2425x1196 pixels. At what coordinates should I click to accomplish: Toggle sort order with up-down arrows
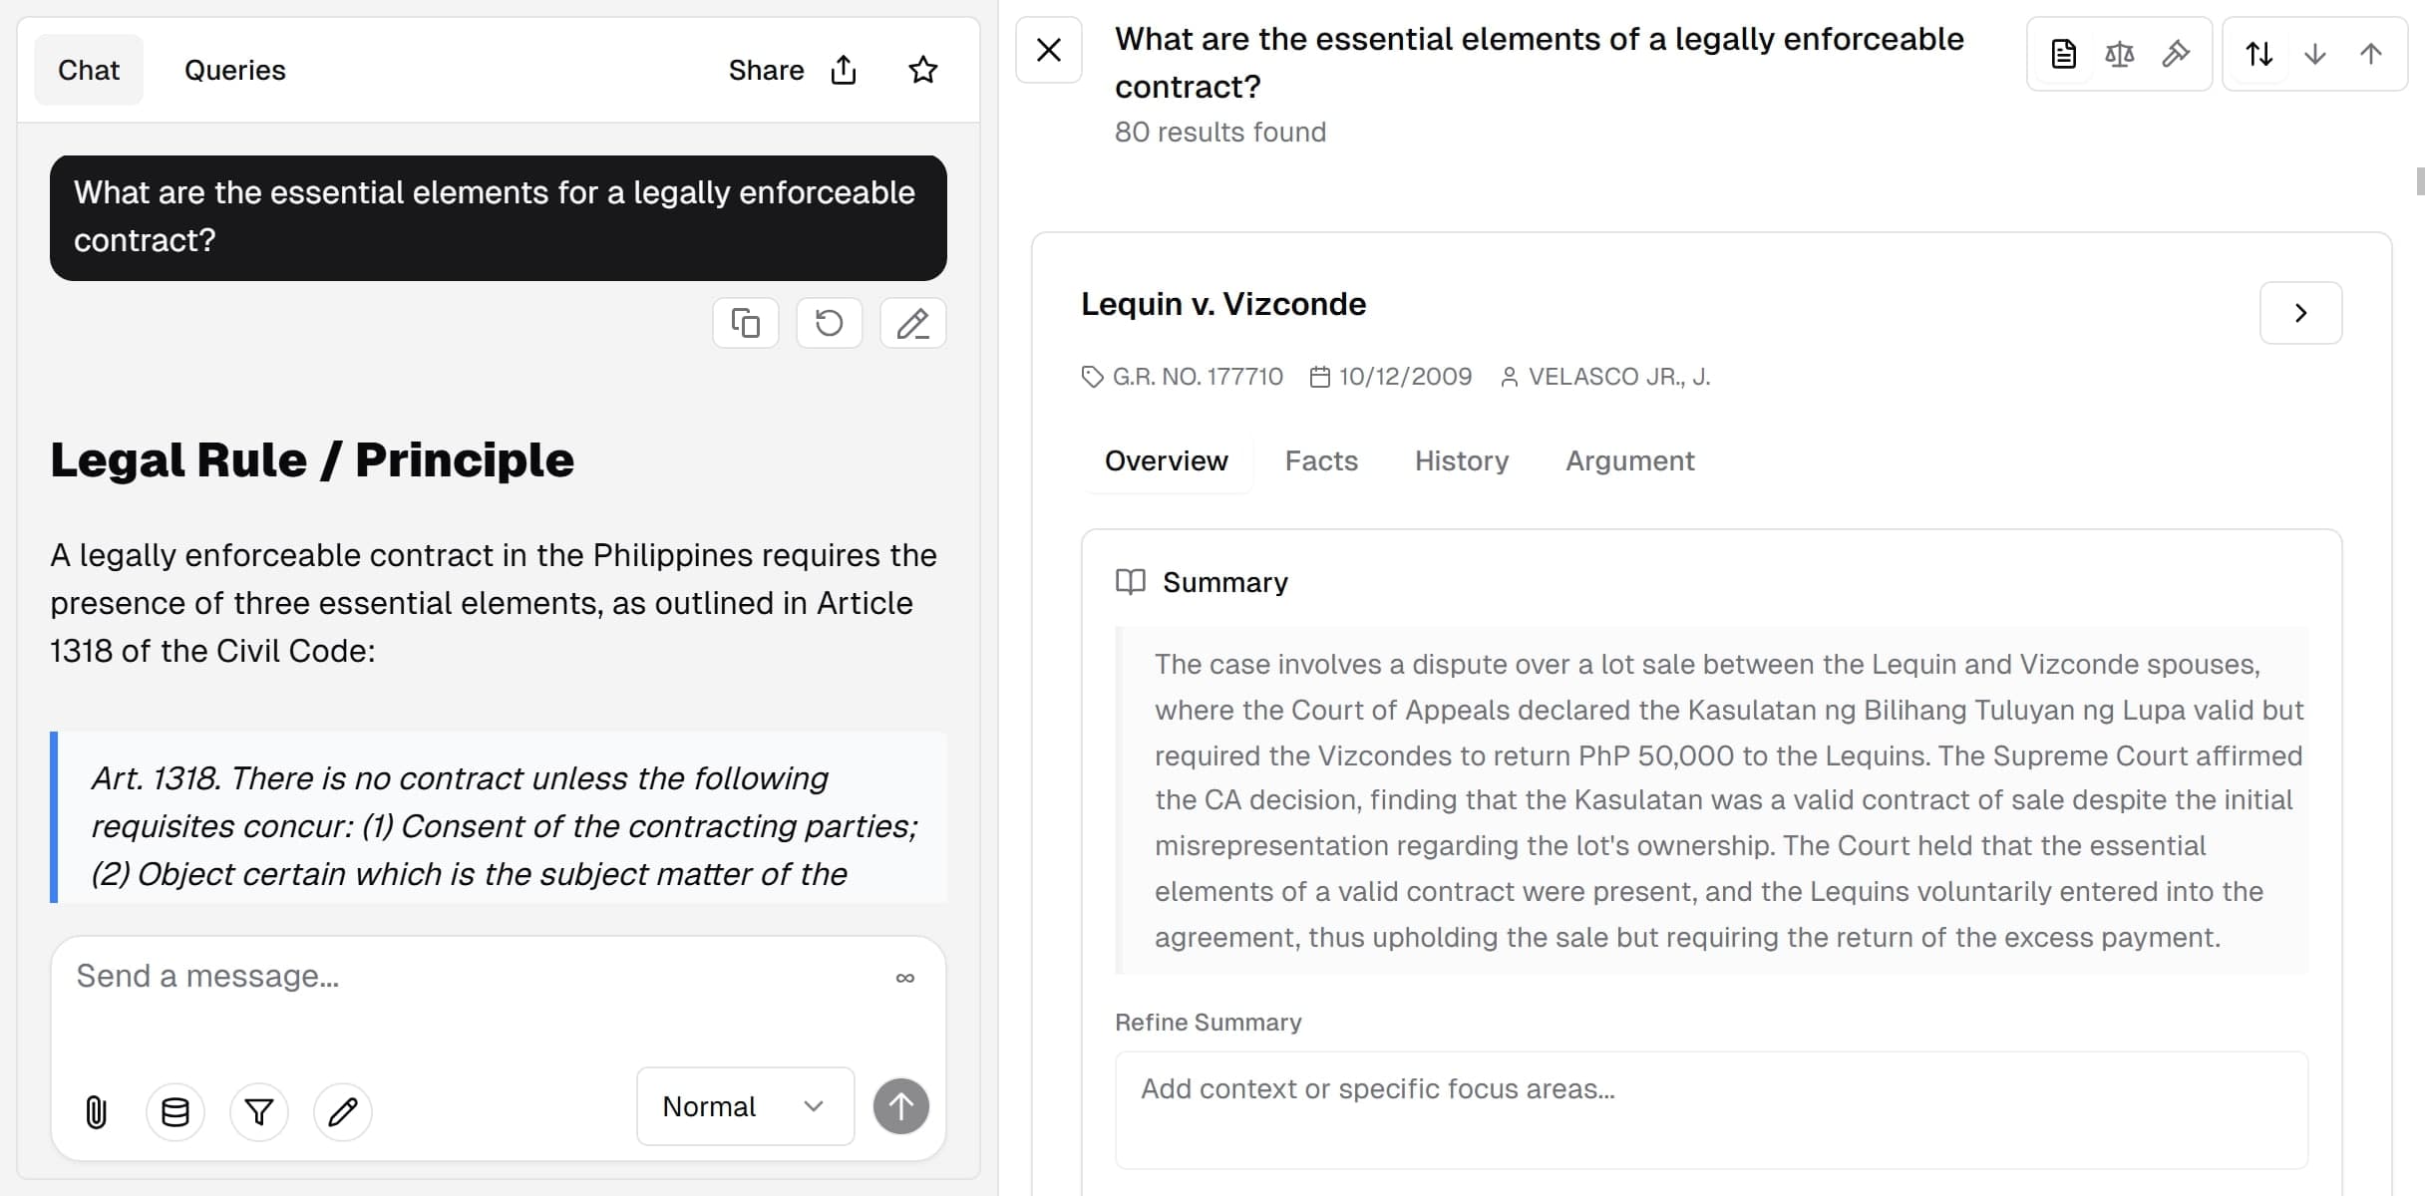(2258, 54)
